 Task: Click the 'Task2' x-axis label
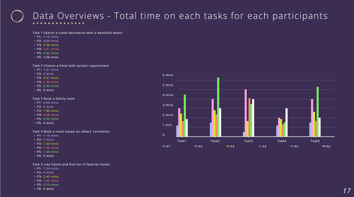215,141
